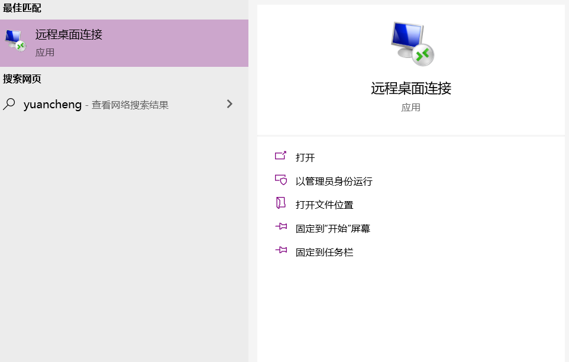Expand the yuancheng web search chevron
This screenshot has width=569, height=362.
click(229, 104)
